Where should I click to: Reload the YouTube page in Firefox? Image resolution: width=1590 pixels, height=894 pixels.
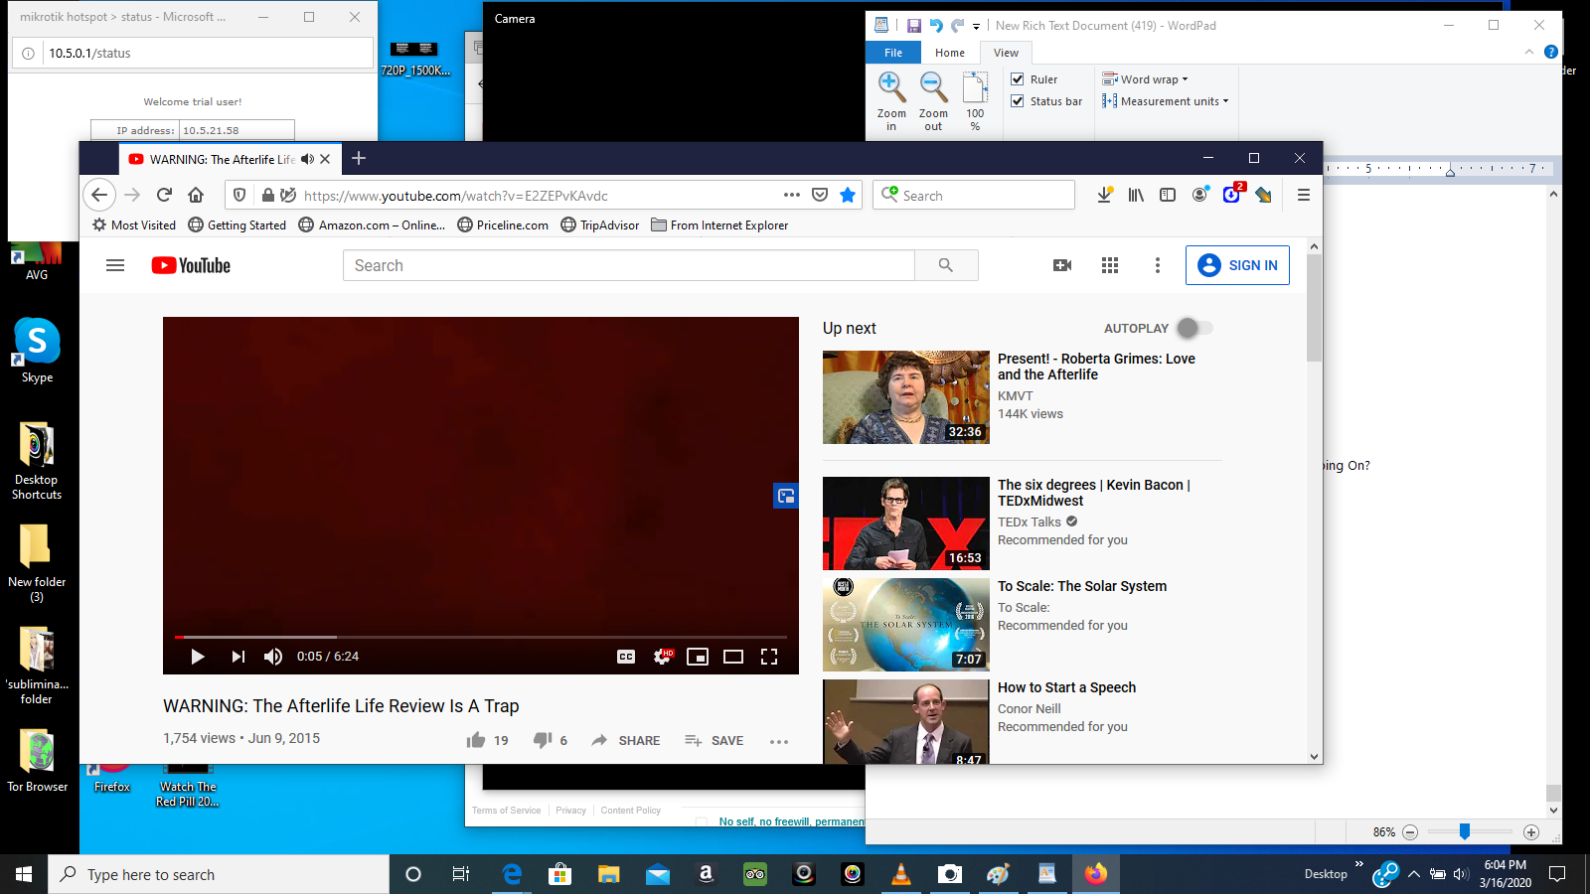(x=165, y=195)
